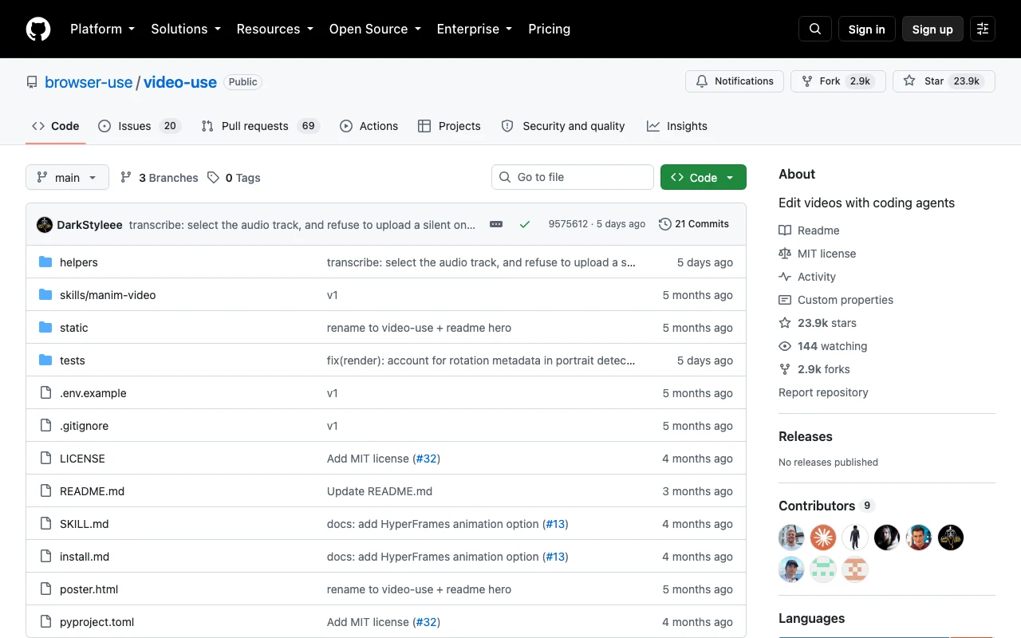Expand the Resources menu

(274, 29)
